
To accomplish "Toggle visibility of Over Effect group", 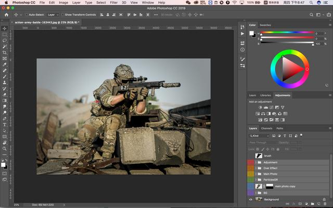I will tap(251, 168).
